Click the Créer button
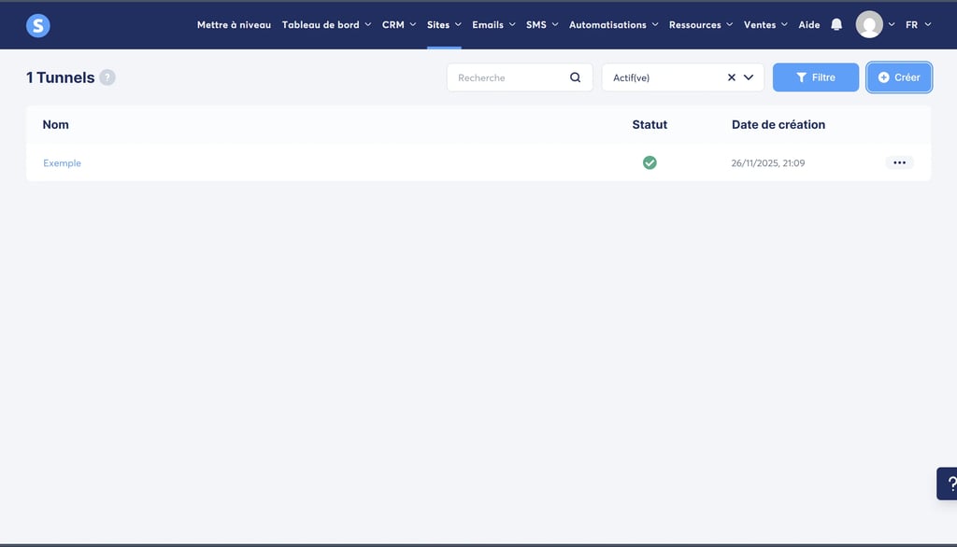This screenshot has height=547, width=957. 898,77
